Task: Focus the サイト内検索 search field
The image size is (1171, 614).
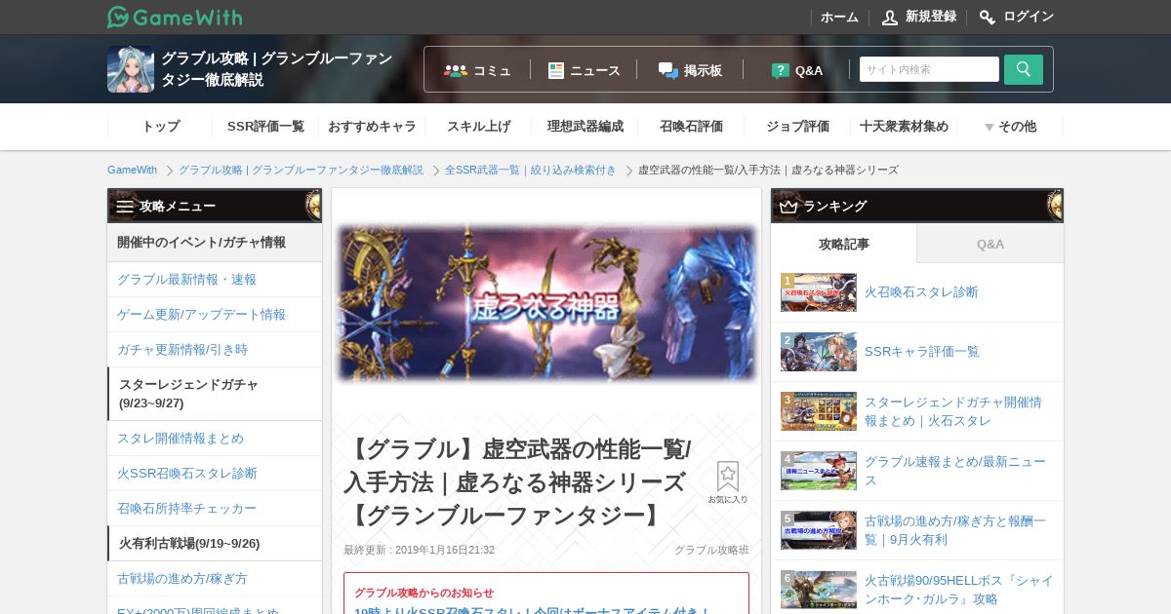Action: coord(929,69)
